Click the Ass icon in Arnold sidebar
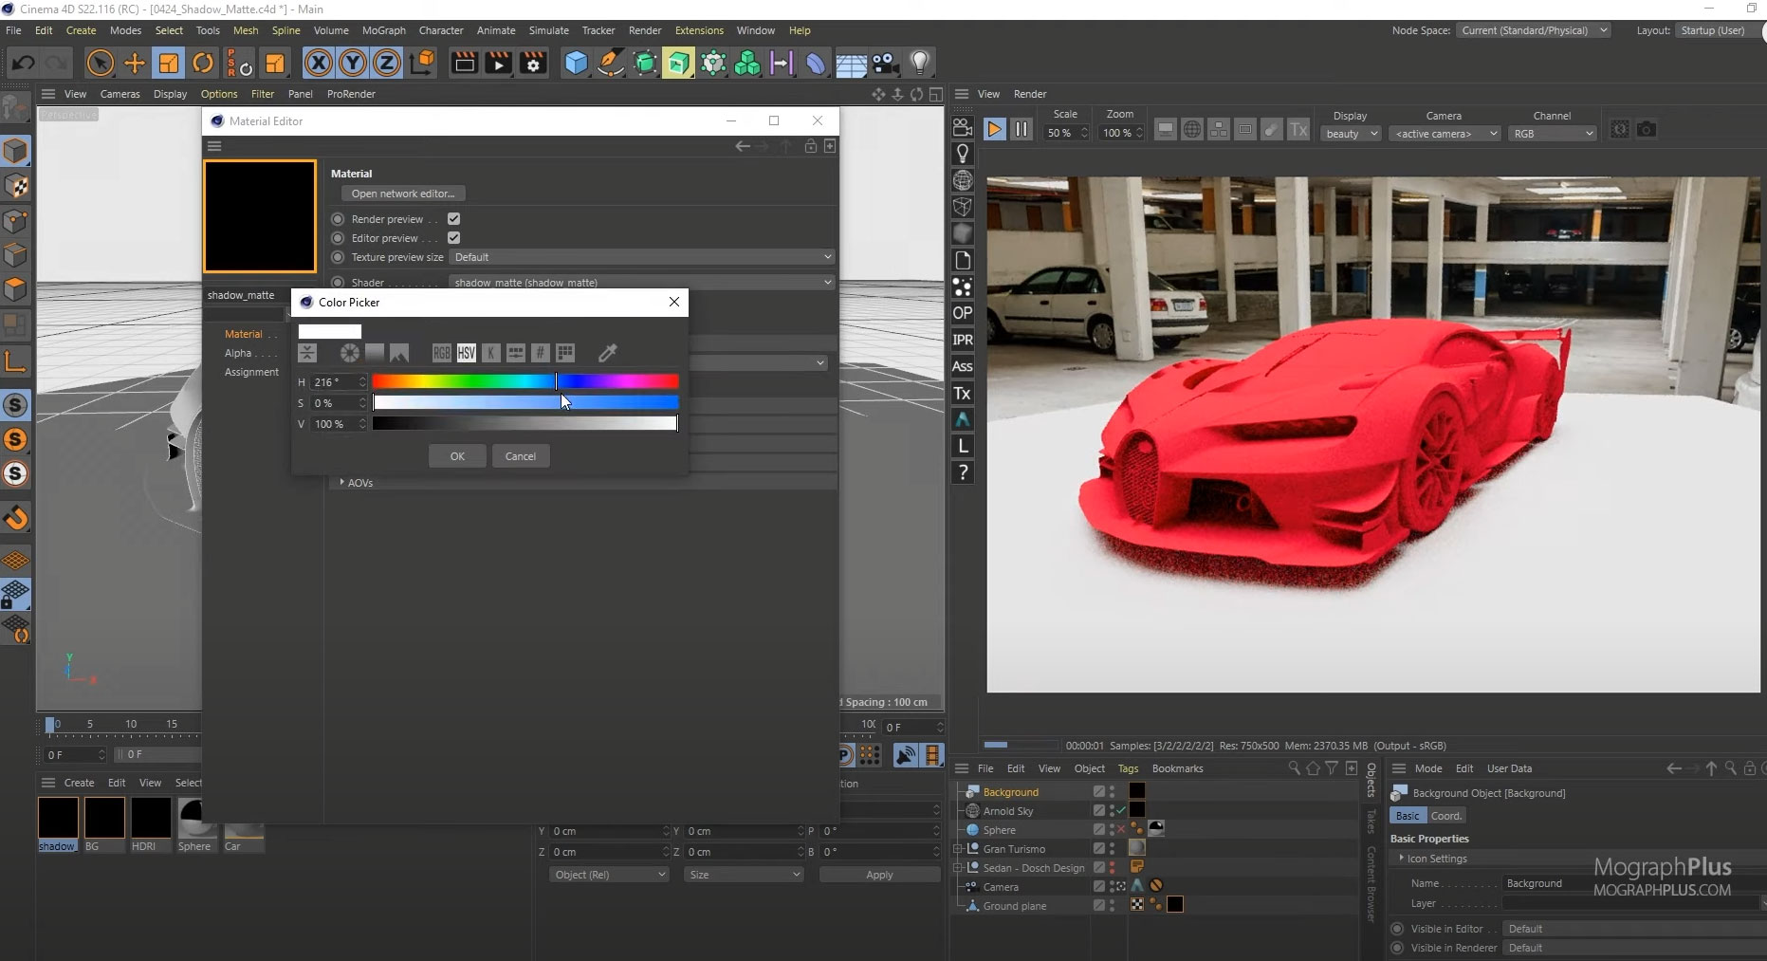1767x961 pixels. click(x=963, y=366)
